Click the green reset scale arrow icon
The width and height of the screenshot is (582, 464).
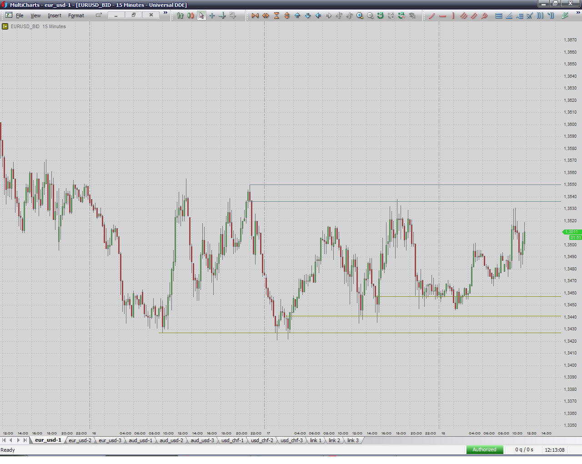381,15
